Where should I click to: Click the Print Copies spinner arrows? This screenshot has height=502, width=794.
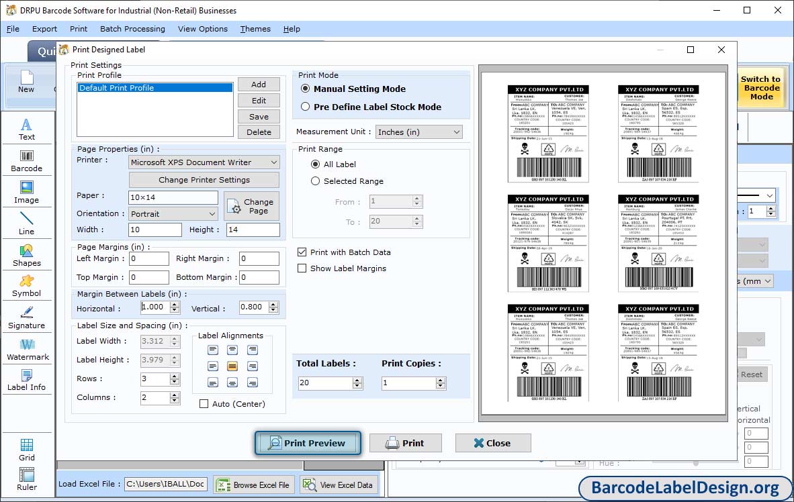441,383
